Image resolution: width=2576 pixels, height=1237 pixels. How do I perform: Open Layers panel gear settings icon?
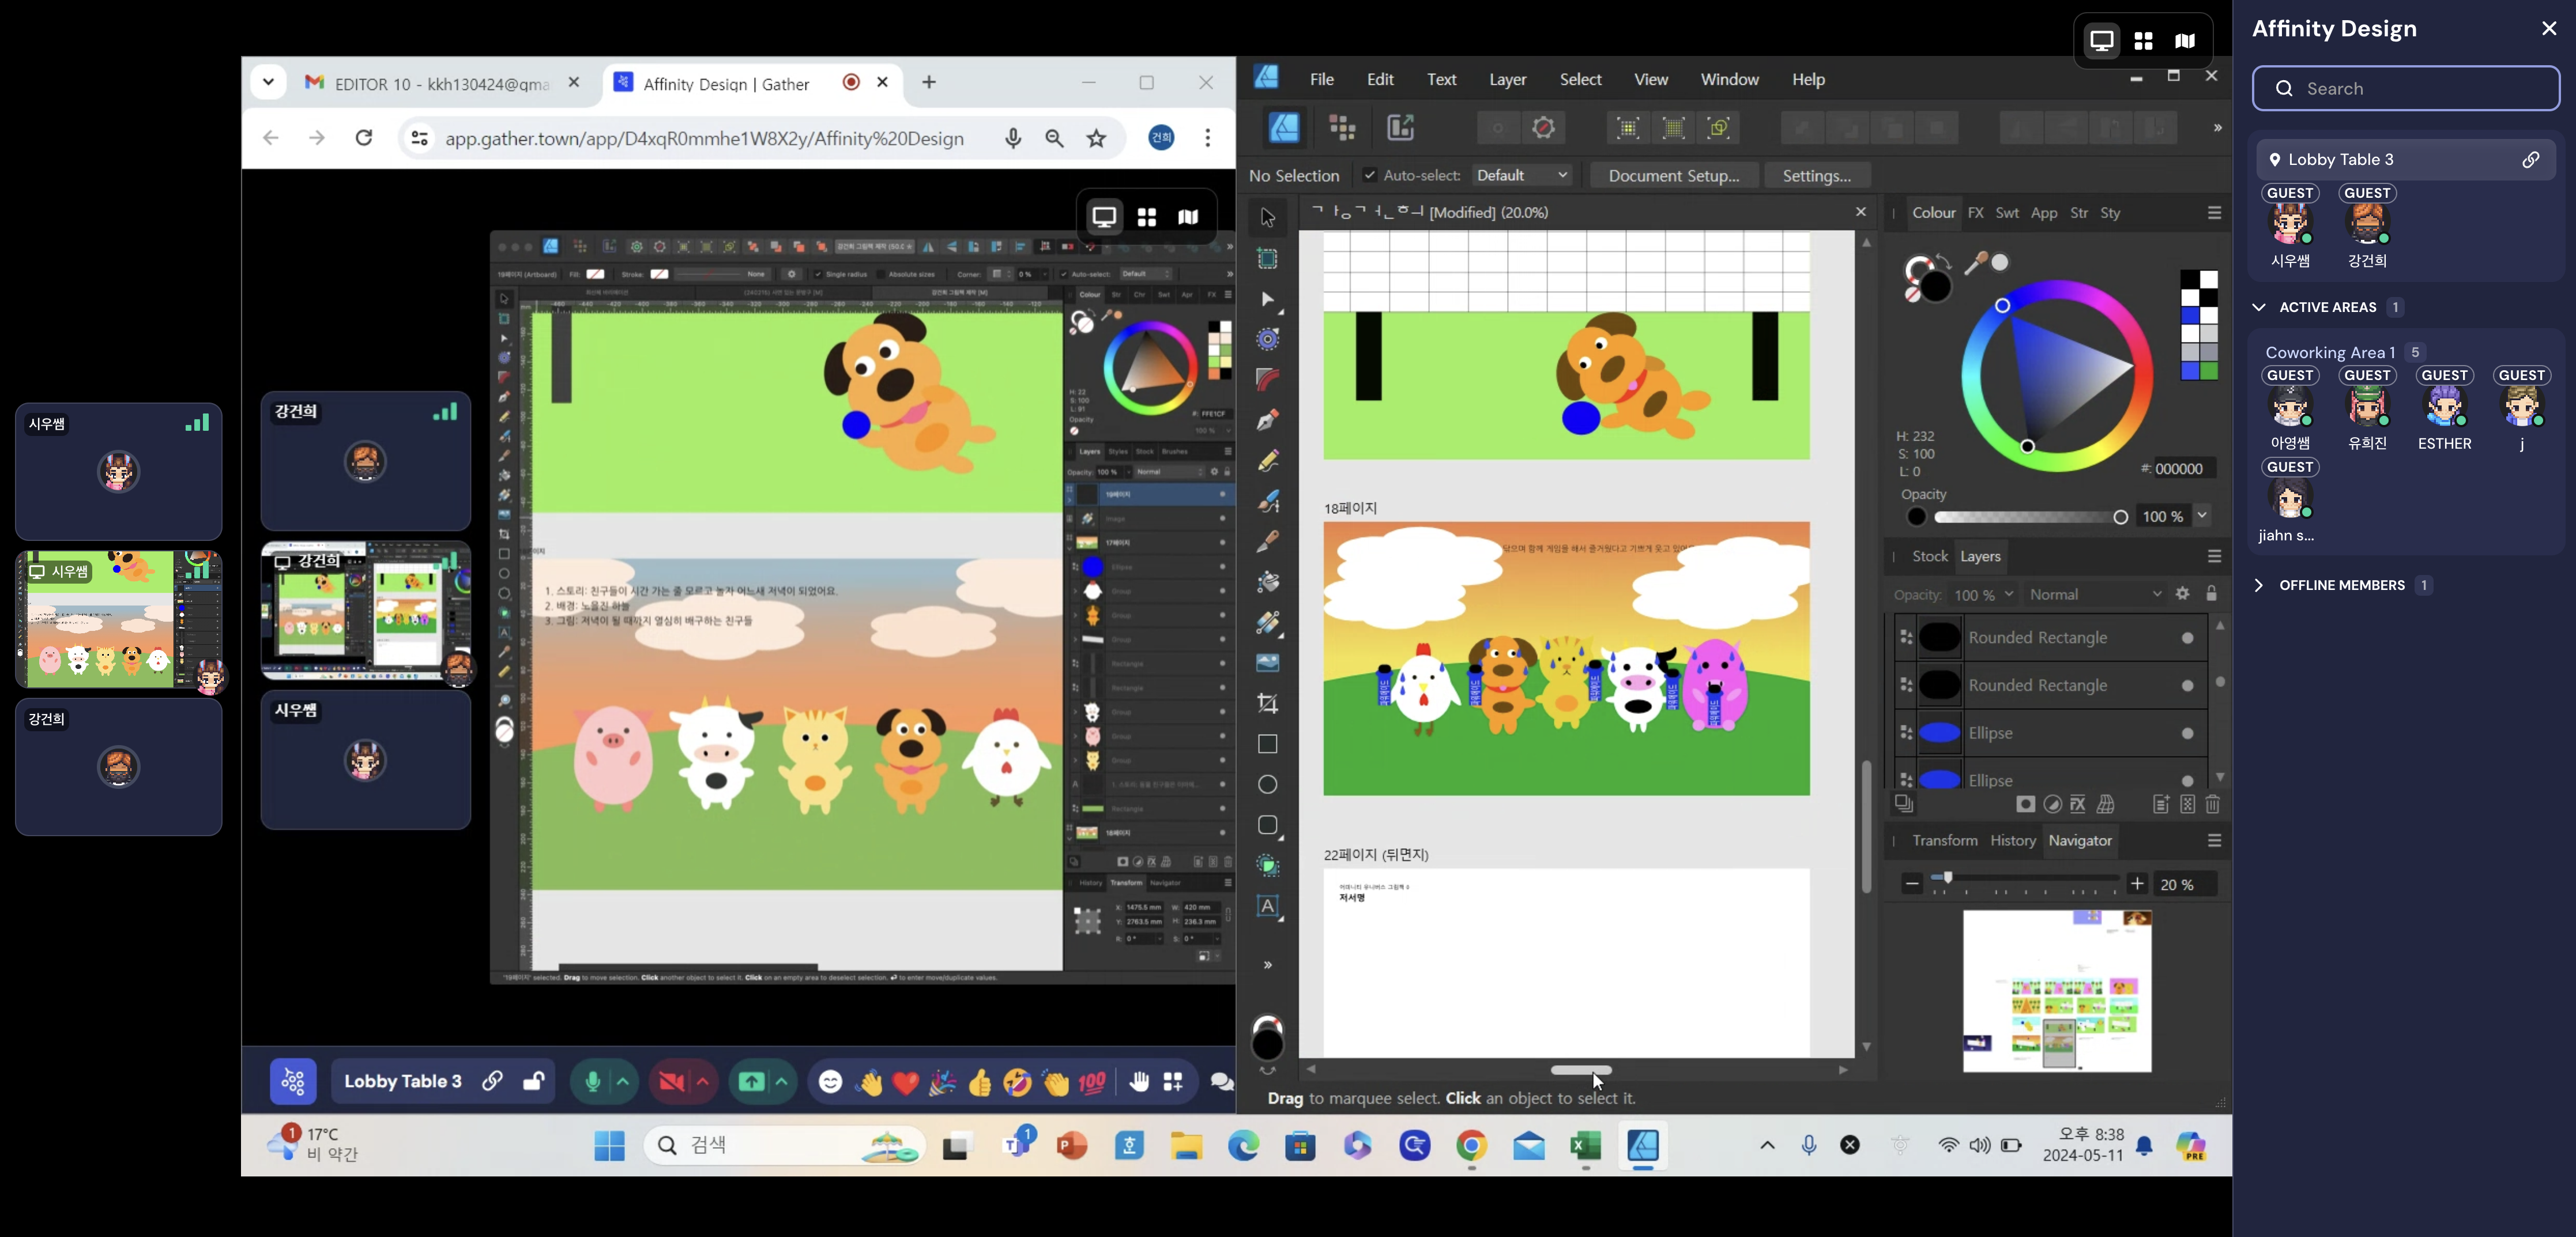[x=2183, y=594]
